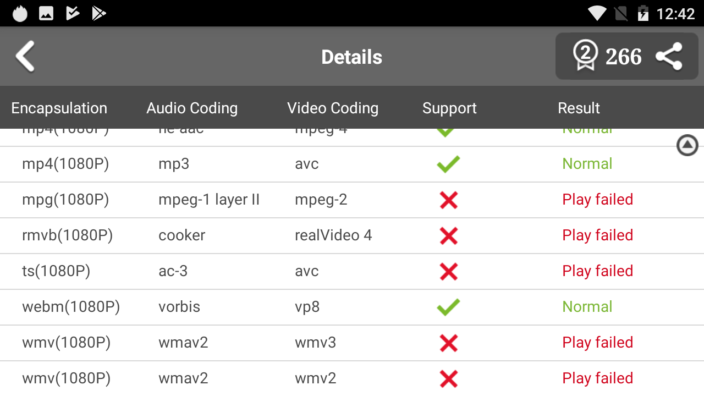Tap the battery status icon
Image resolution: width=704 pixels, height=396 pixels.
643,13
